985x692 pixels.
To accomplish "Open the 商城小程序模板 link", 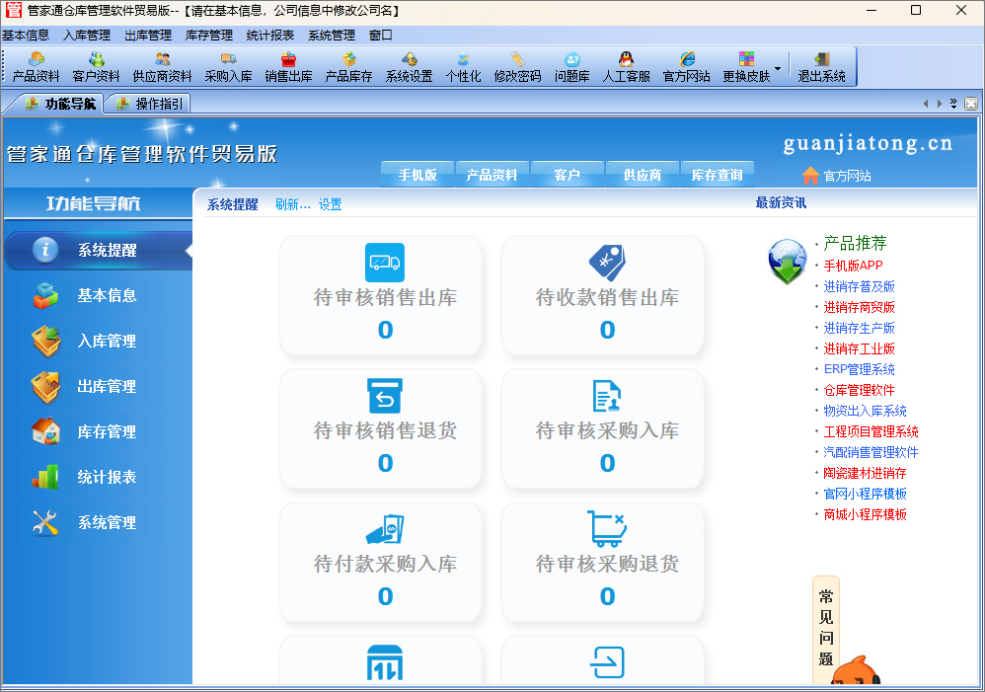I will point(865,514).
